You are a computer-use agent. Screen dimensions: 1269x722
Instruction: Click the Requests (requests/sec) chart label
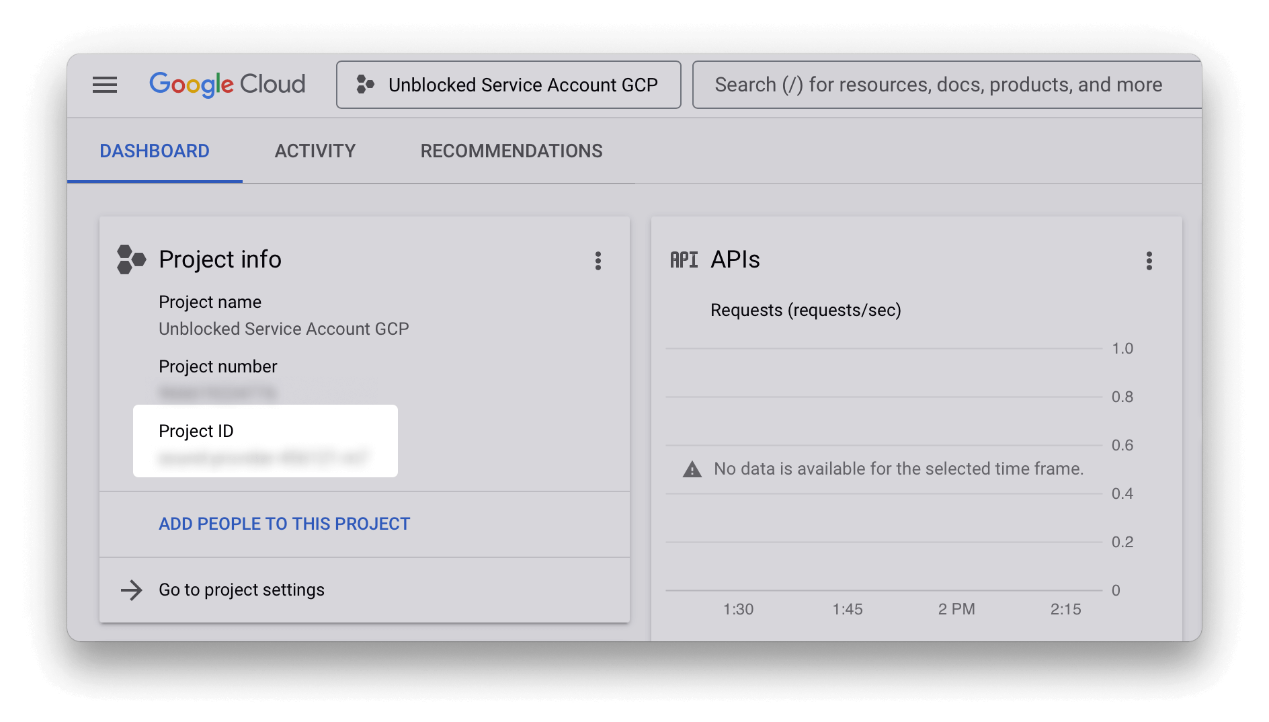pos(806,310)
